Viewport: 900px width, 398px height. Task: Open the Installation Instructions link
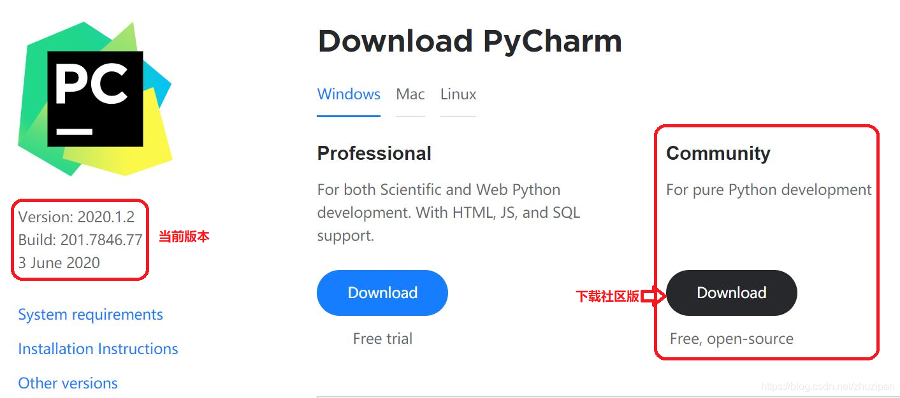pyautogui.click(x=98, y=349)
